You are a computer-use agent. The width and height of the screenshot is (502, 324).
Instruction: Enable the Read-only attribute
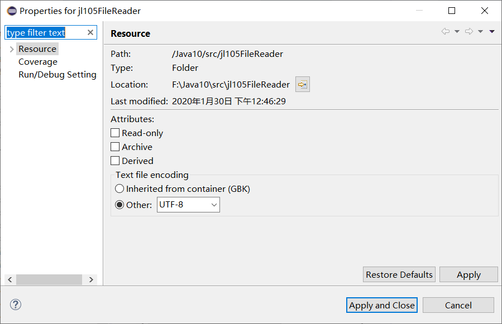115,133
